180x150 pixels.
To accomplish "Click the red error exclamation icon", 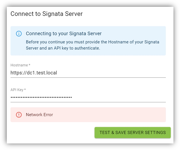I will point(19,115).
